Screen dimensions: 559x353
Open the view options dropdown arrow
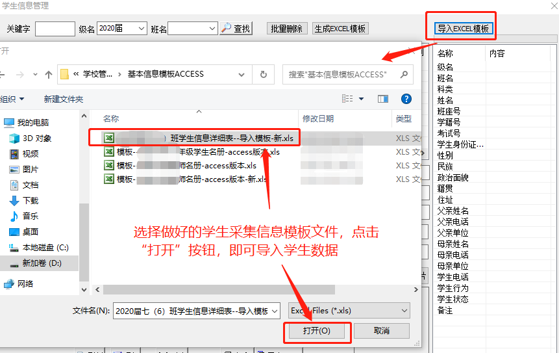click(x=361, y=99)
